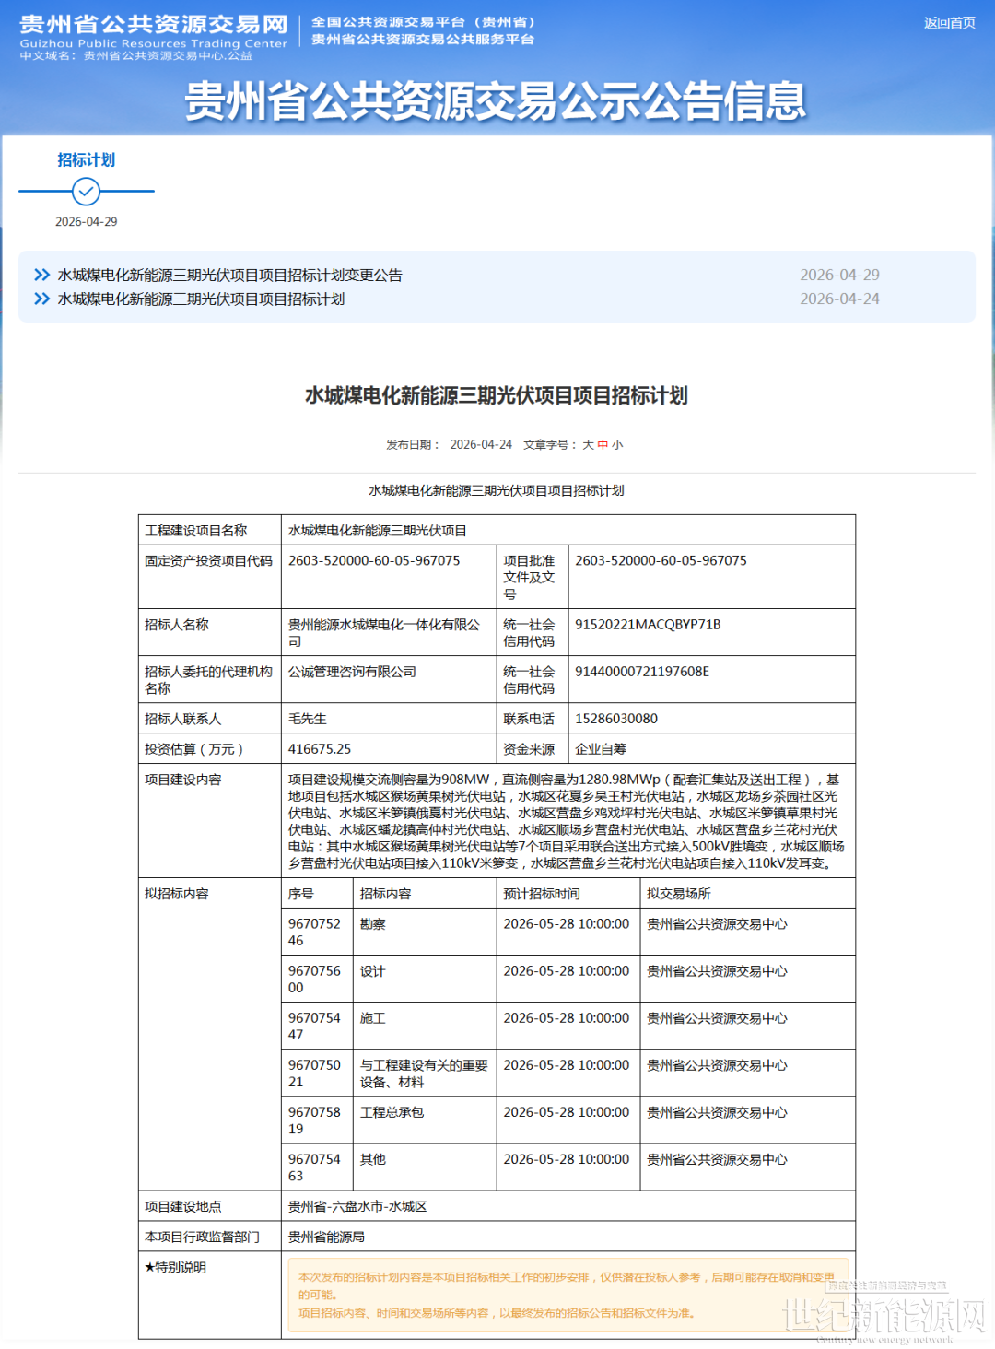Click the 2026-04-29 date in the announcement list
Image resolution: width=995 pixels, height=1349 pixels.
[839, 276]
